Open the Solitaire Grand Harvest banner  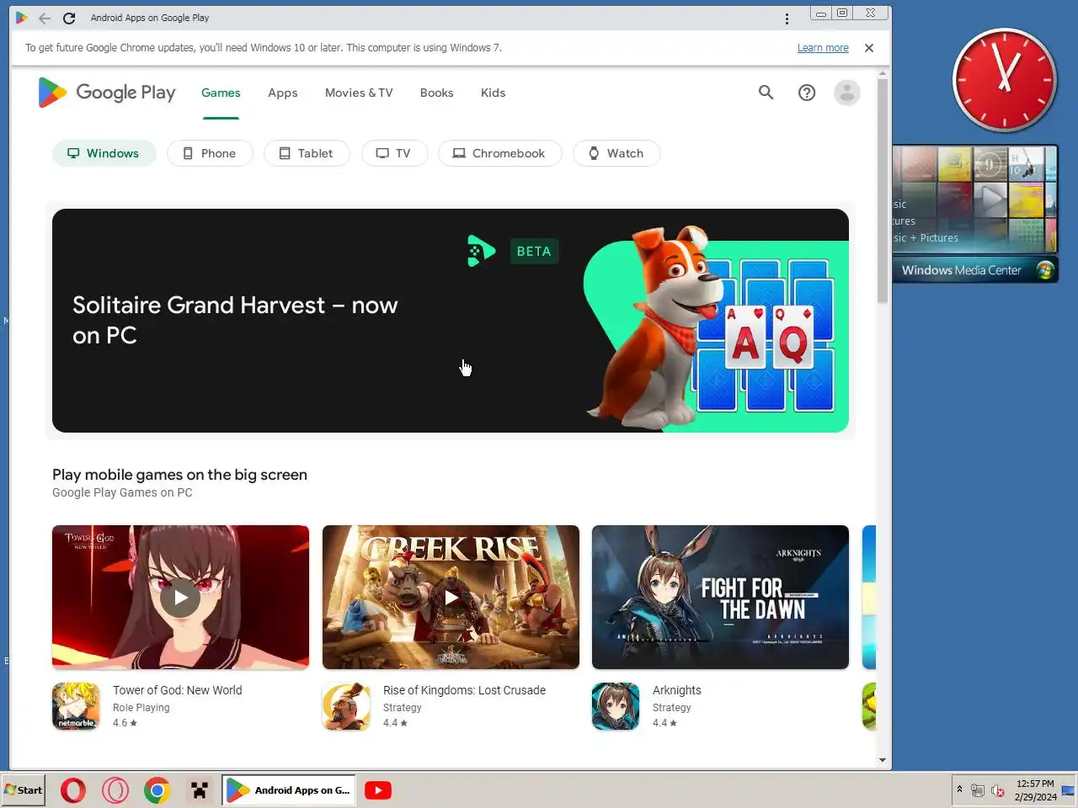[x=451, y=321]
